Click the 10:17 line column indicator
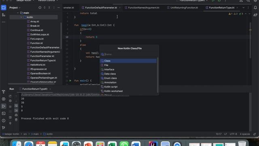The image size is (259, 146). [x=219, y=134]
